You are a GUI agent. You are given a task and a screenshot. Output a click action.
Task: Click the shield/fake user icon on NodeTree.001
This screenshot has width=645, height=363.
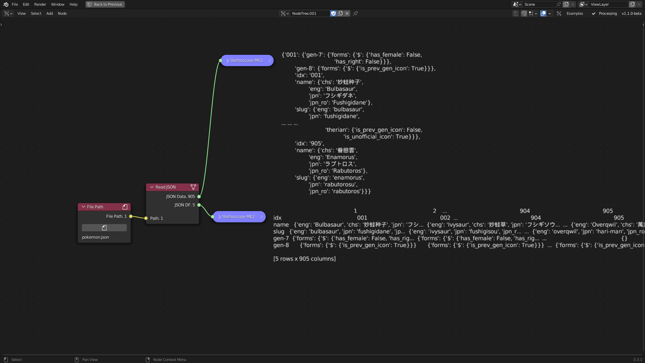pyautogui.click(x=333, y=13)
